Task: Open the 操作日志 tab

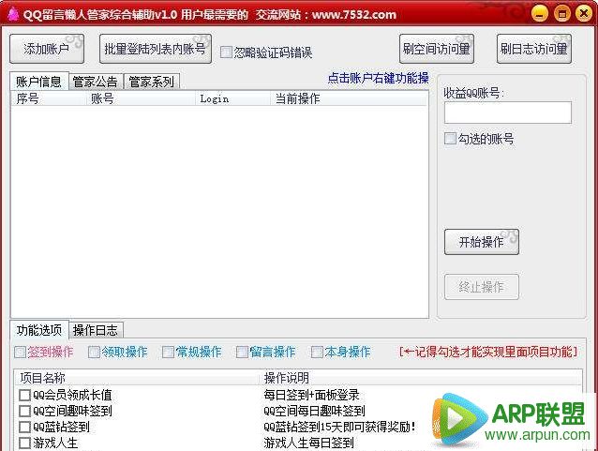Action: [96, 330]
